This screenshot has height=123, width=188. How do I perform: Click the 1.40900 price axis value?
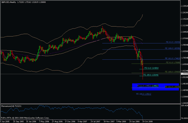pos(185,90)
